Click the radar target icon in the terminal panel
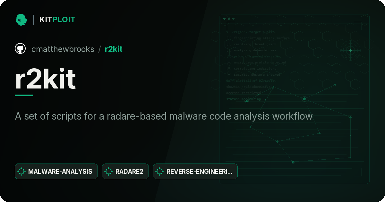Viewport: 385px width, 202px height. click(350, 50)
